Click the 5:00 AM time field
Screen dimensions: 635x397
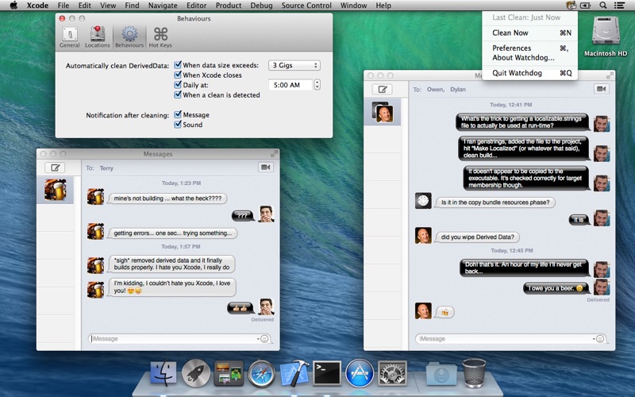(291, 85)
